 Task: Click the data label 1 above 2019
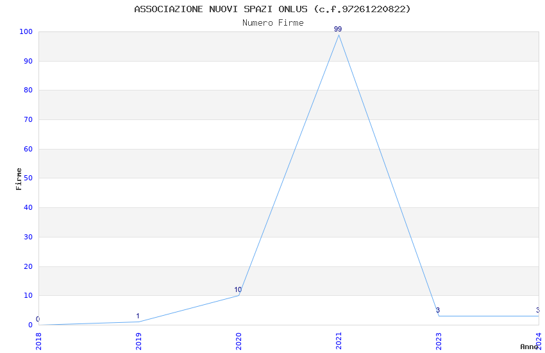pyautogui.click(x=138, y=316)
